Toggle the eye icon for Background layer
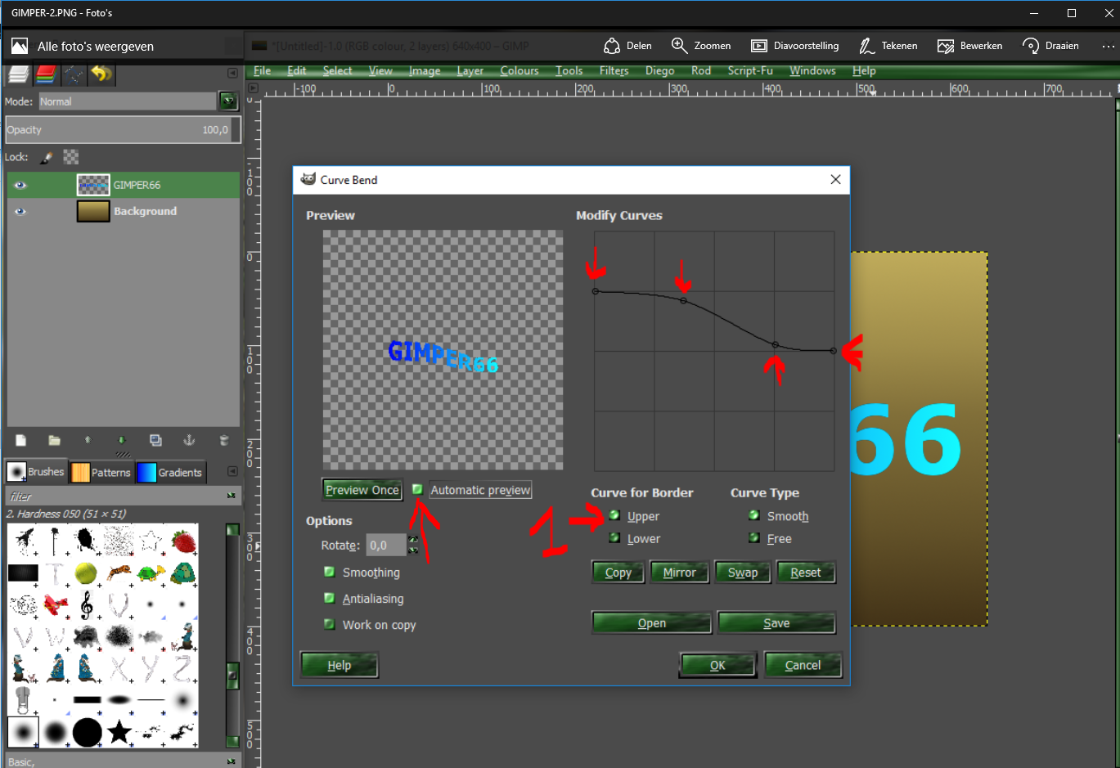Viewport: 1120px width, 768px height. click(x=20, y=211)
